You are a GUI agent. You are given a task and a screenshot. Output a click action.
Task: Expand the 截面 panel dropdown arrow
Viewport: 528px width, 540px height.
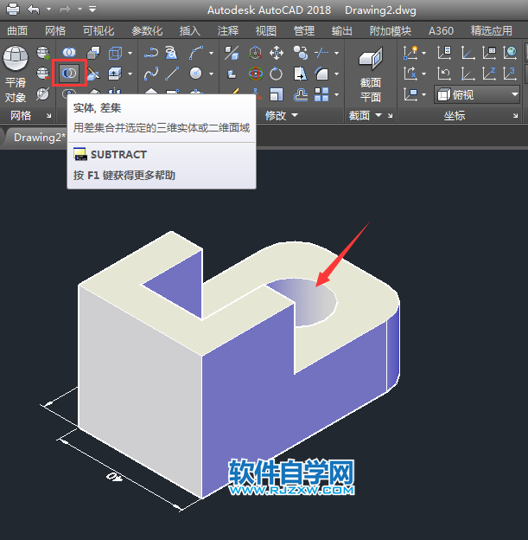(x=377, y=115)
